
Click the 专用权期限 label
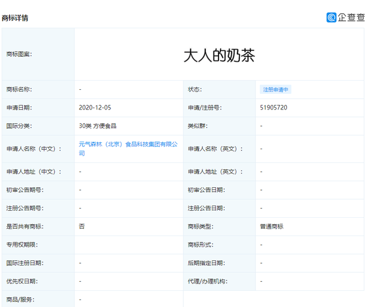pyautogui.click(x=22, y=245)
